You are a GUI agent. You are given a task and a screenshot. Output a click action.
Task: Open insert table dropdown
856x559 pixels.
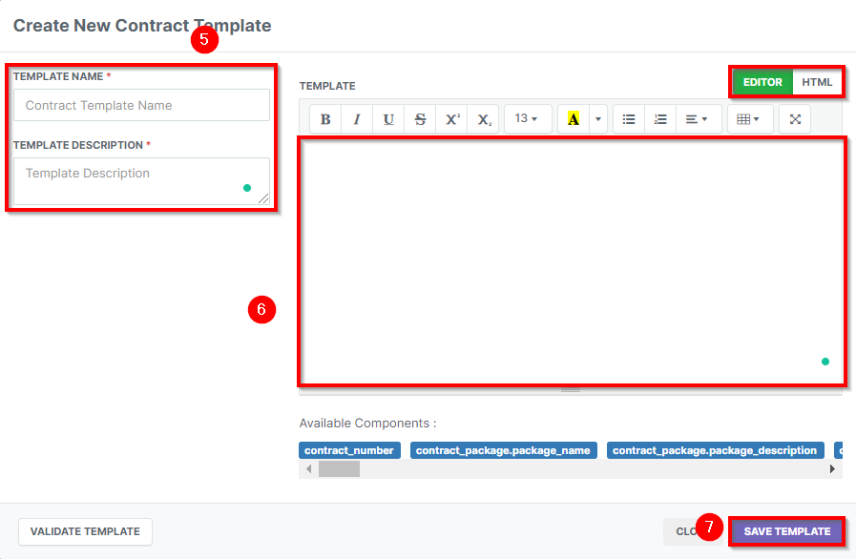750,119
